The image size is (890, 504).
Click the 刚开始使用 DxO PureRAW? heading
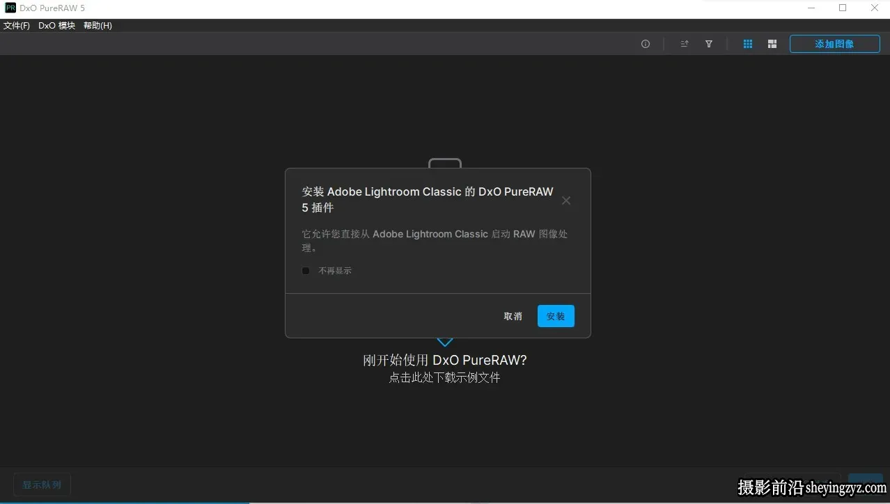pyautogui.click(x=445, y=360)
